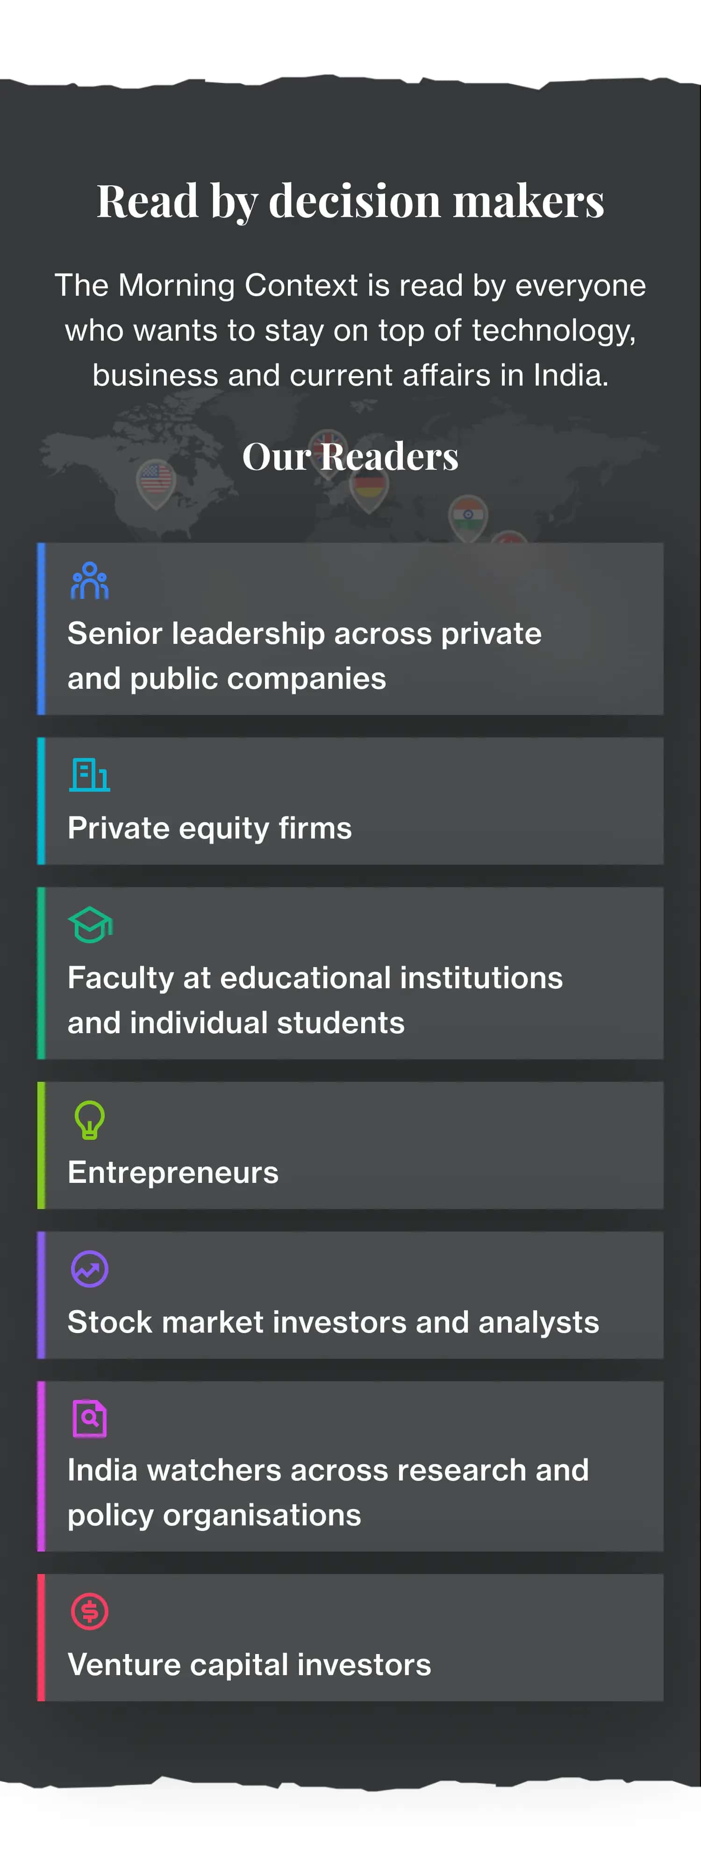Click the green graduation cap icon
The width and height of the screenshot is (701, 1866).
click(x=90, y=925)
